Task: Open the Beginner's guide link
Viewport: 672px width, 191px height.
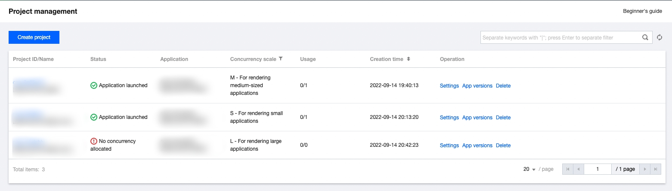Action: 642,12
